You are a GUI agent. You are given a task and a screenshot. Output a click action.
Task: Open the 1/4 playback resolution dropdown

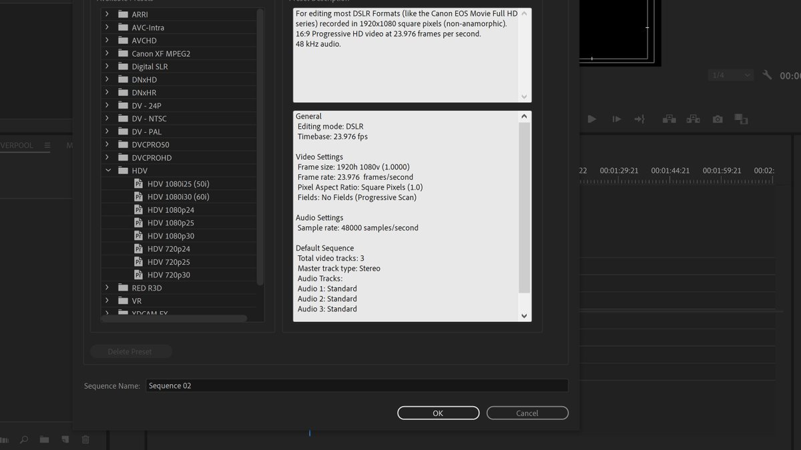pyautogui.click(x=730, y=75)
